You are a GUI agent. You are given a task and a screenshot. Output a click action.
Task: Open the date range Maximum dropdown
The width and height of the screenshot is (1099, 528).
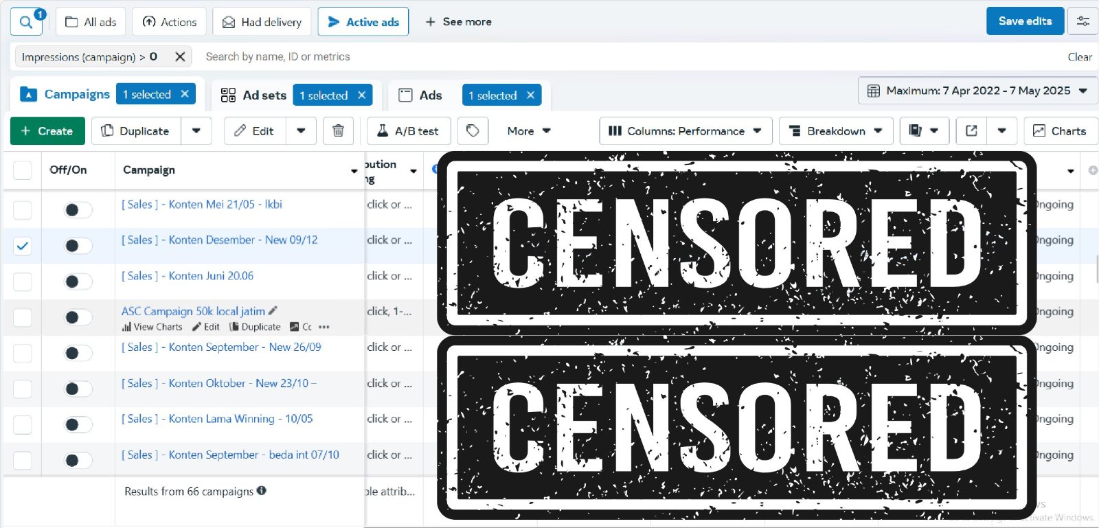(x=977, y=91)
